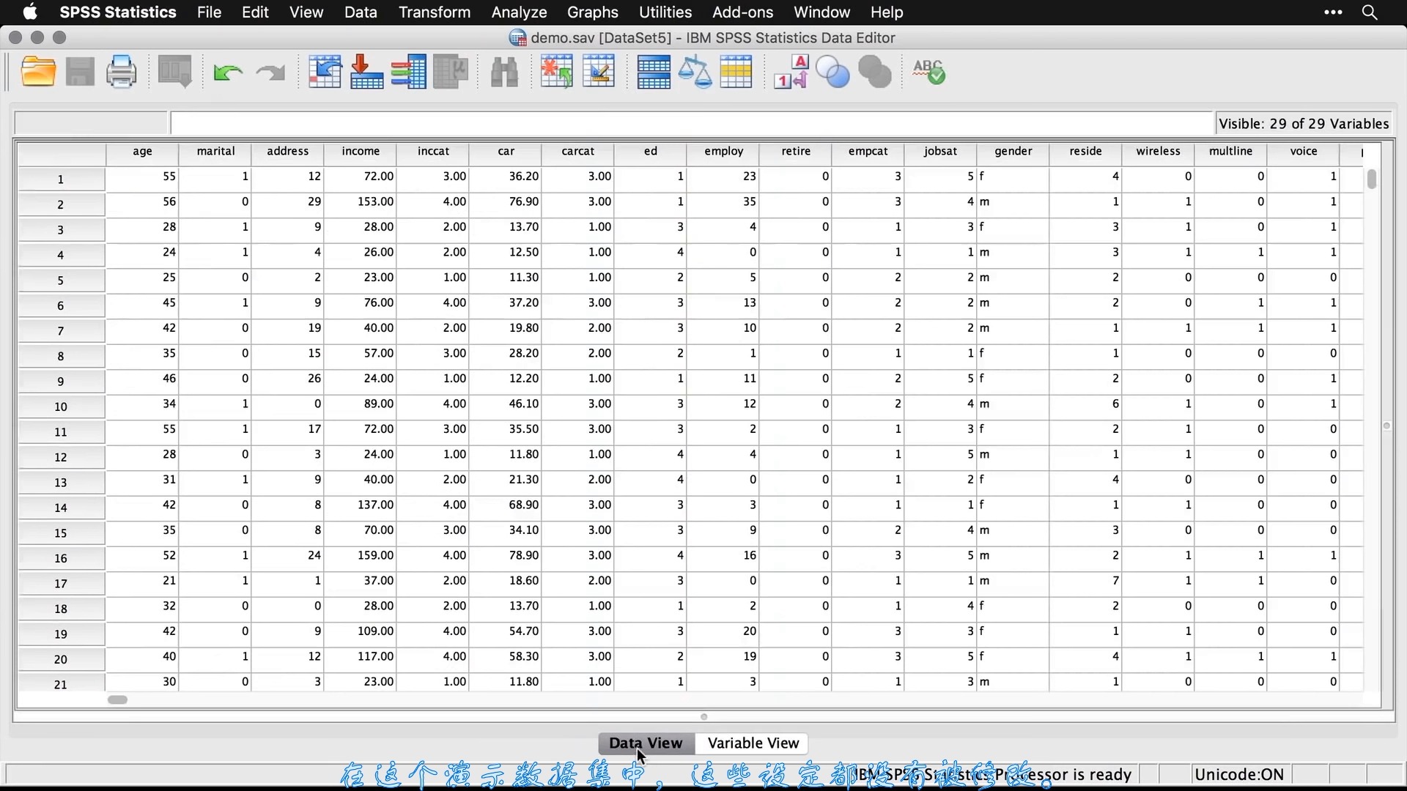Open the Apple menu
Viewport: 1407px width, 791px height.
click(x=30, y=12)
